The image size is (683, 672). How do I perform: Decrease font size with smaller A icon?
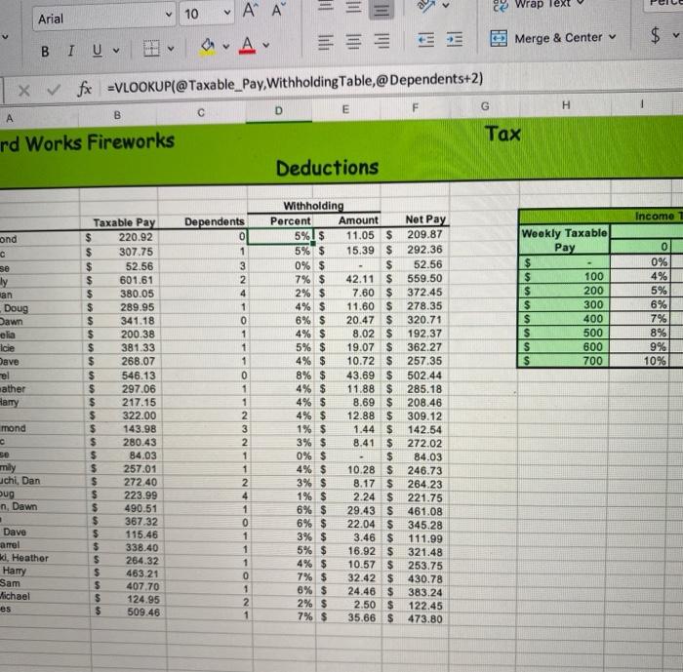(x=277, y=10)
